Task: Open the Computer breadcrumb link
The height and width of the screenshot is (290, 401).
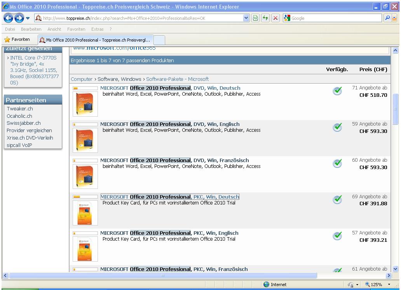Action: [x=82, y=79]
